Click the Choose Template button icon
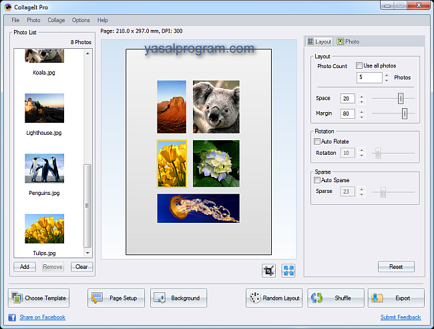Image resolution: width=434 pixels, height=329 pixels. (18, 298)
